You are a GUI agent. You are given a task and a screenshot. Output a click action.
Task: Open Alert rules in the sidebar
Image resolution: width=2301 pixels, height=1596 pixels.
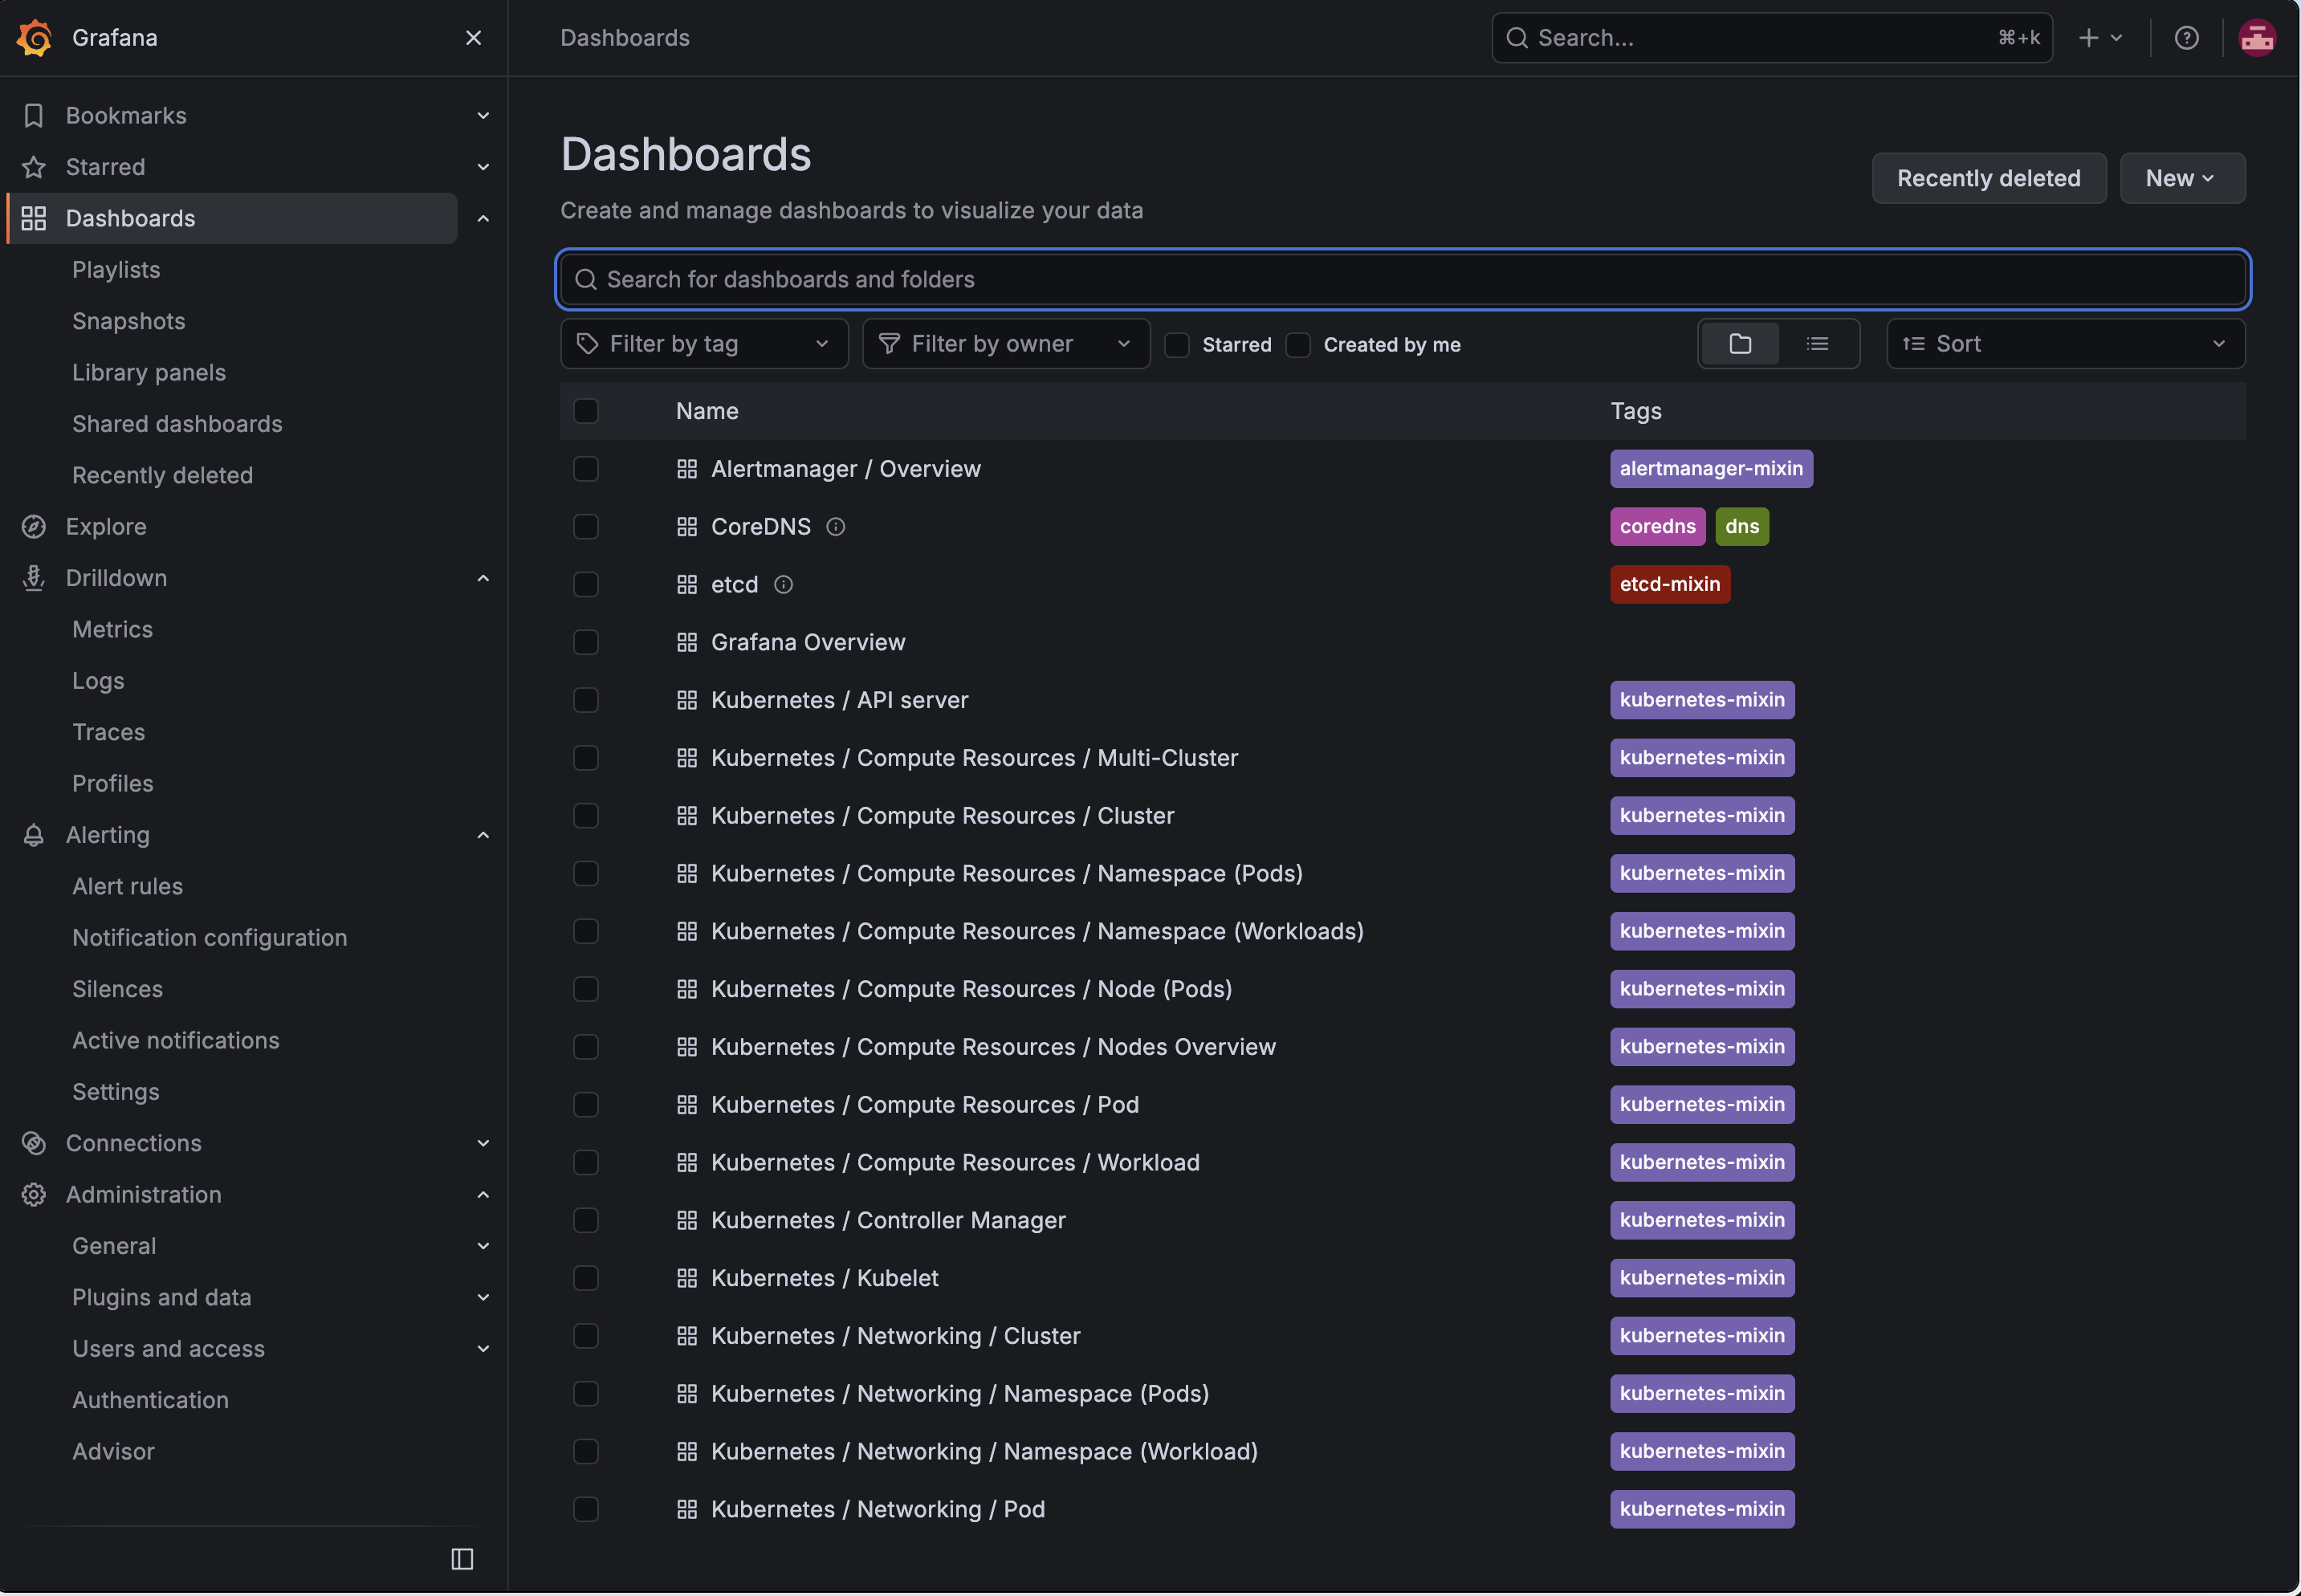(128, 886)
